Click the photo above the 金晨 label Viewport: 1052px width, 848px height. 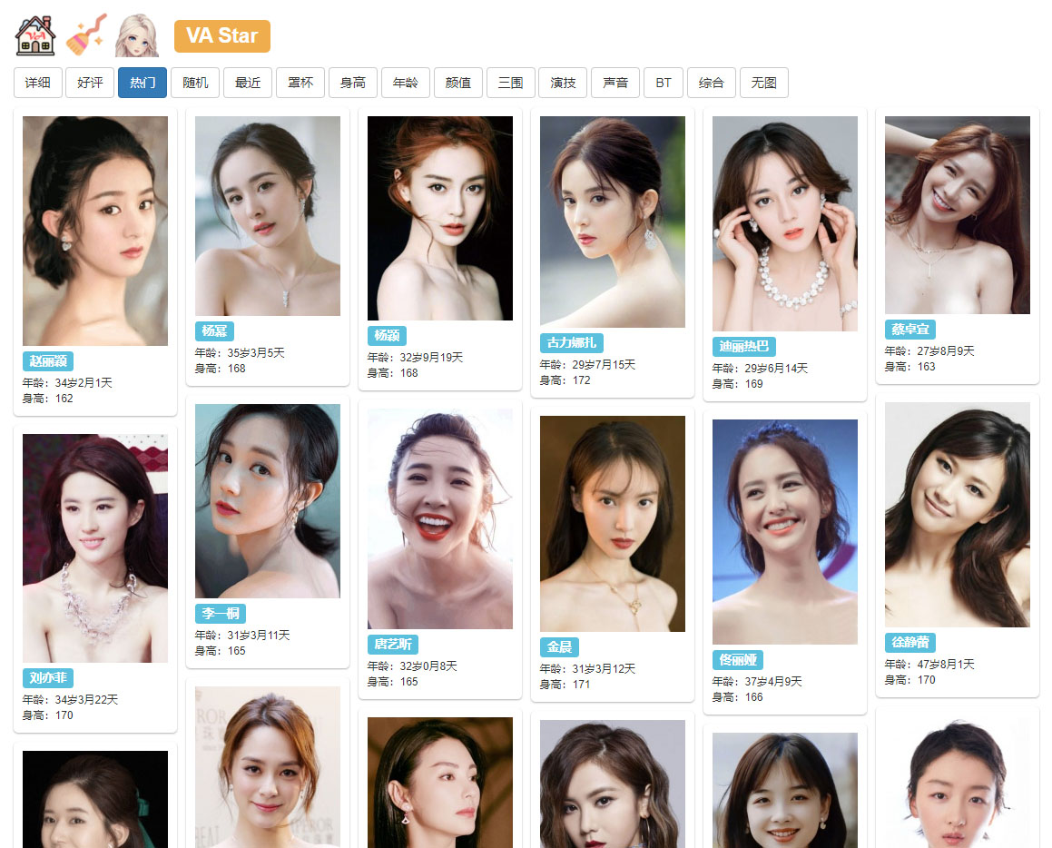[613, 524]
